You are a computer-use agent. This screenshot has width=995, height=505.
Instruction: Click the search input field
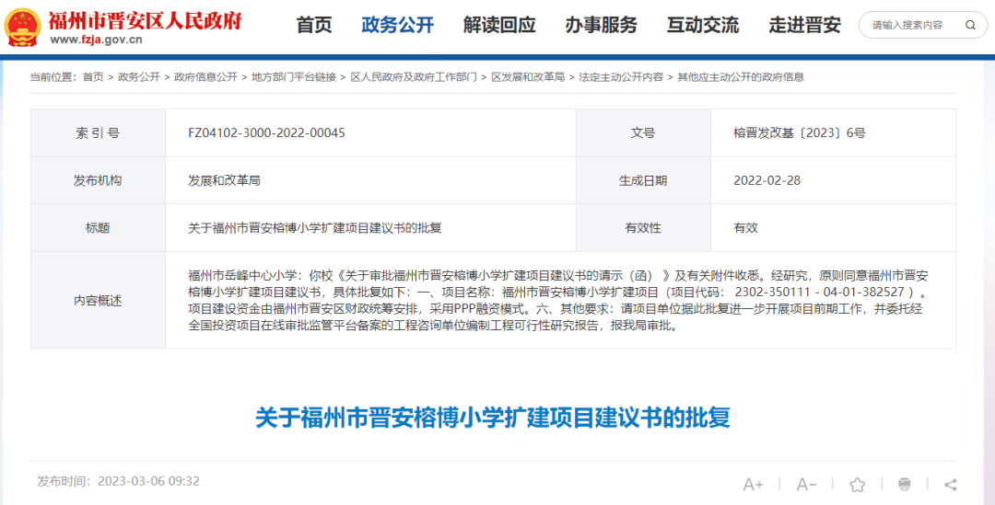(x=910, y=25)
